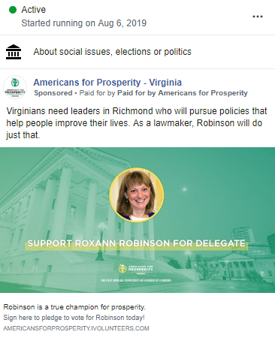Click the Sponsored label

coord(53,93)
